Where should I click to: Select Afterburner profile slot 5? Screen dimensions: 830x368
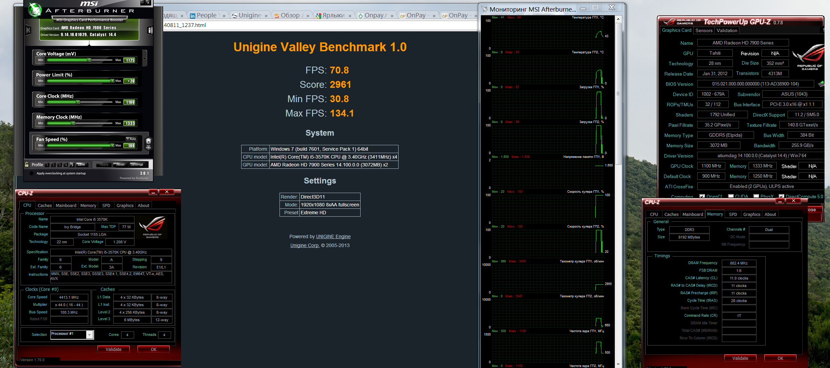click(72, 165)
